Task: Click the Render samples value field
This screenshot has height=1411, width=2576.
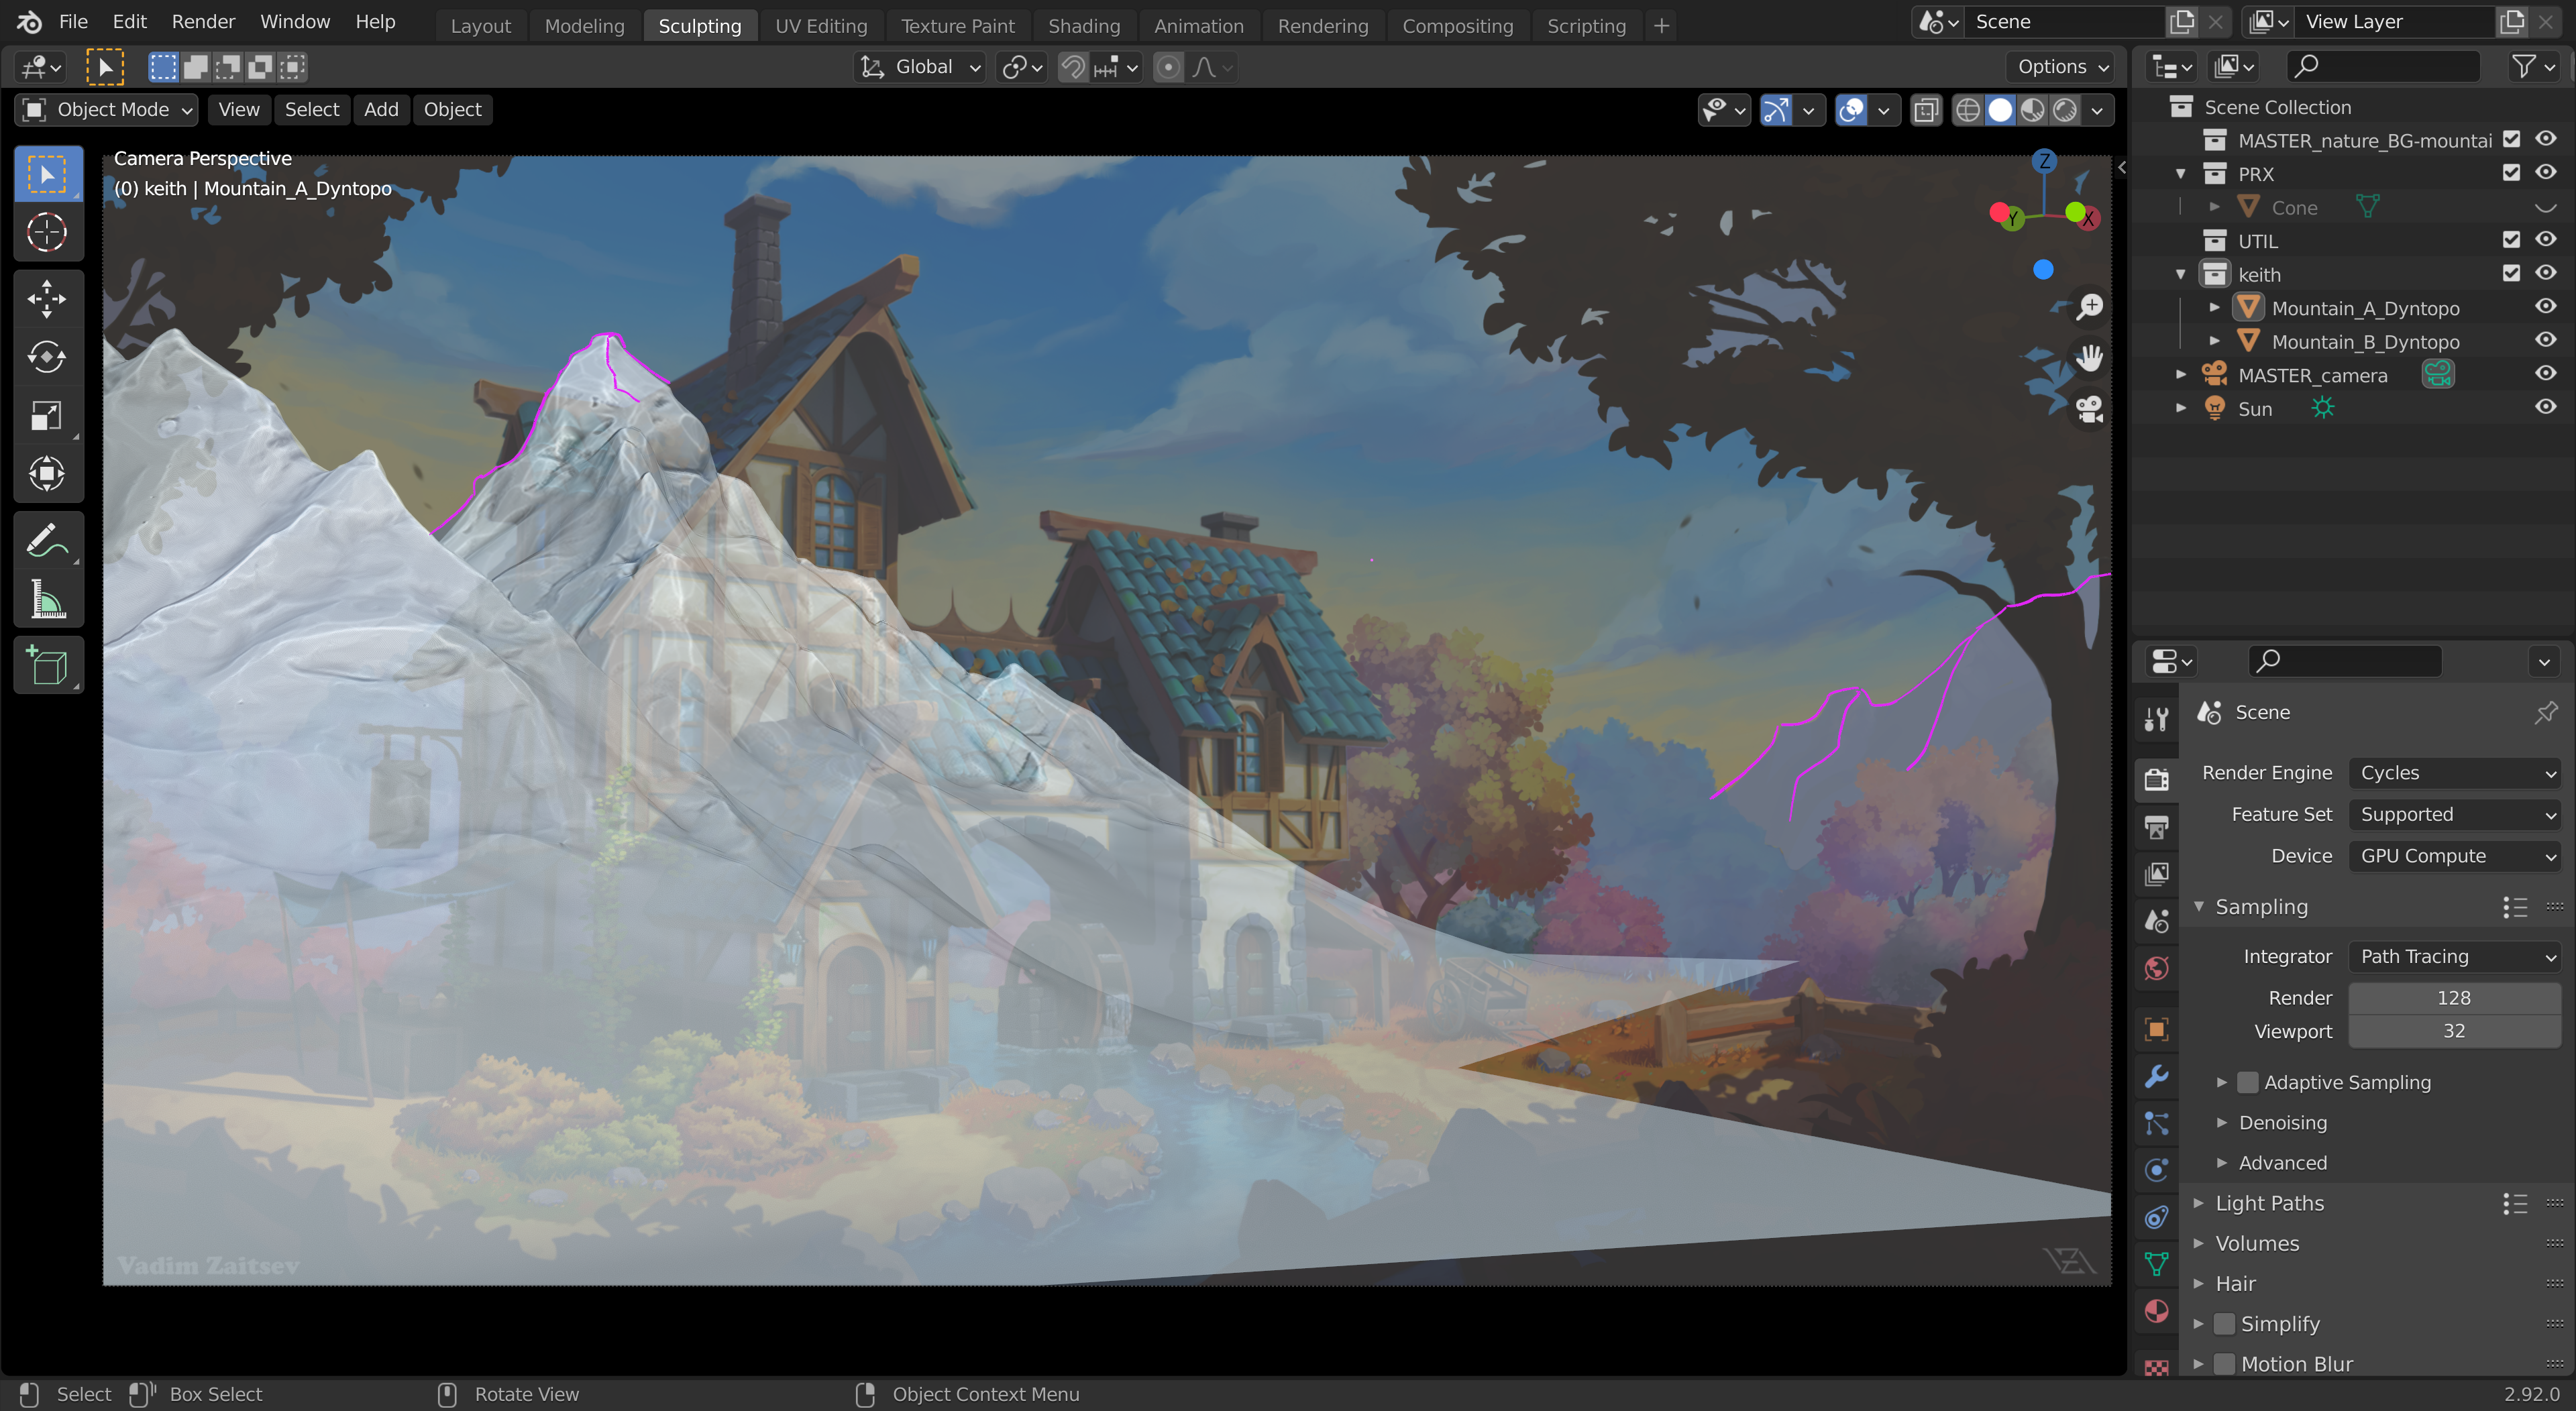Action: [2453, 997]
